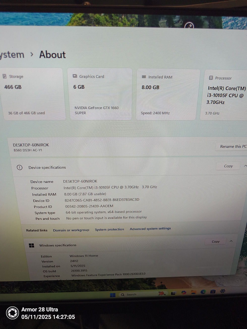
Task: Click the Settings gear on taskbar
Action: pos(223,291)
